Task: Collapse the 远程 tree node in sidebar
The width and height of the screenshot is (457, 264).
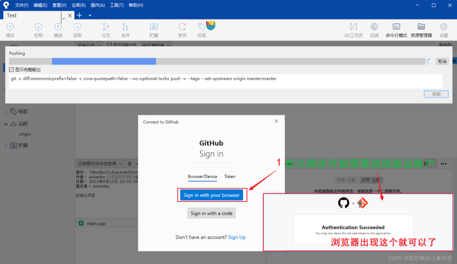Action: 6,124
